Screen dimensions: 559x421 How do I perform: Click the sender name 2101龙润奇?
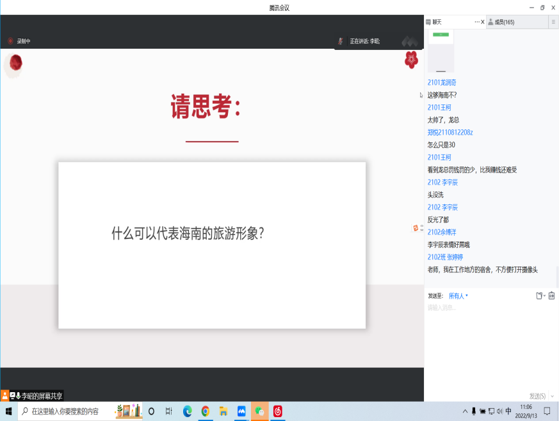pyautogui.click(x=442, y=83)
